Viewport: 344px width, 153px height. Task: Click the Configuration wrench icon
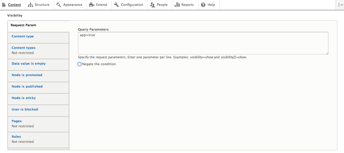[117, 5]
